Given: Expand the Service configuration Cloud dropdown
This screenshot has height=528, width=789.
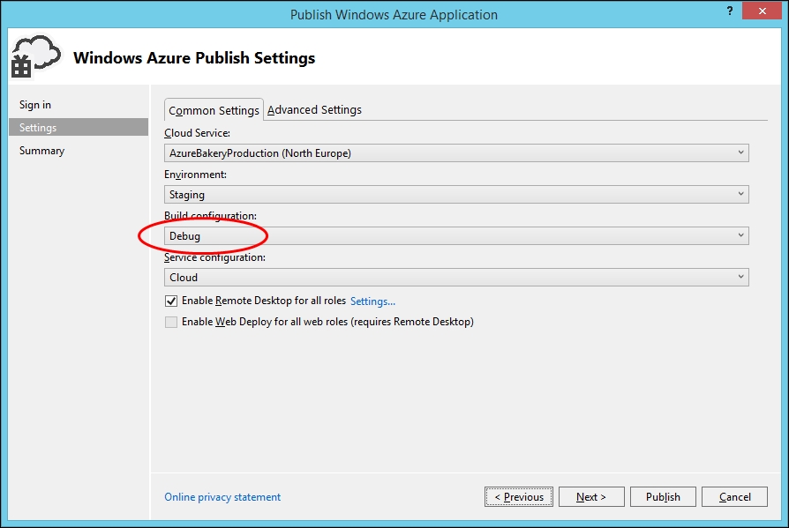Looking at the screenshot, I should point(456,278).
